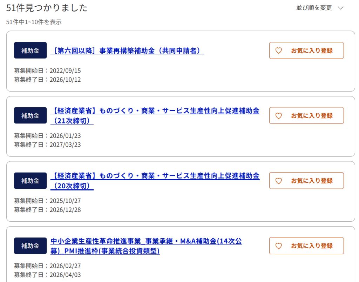Open the ［第六回以降］事業再構築補助金（共同申請者） link
This screenshot has width=359, height=282.
127,51
